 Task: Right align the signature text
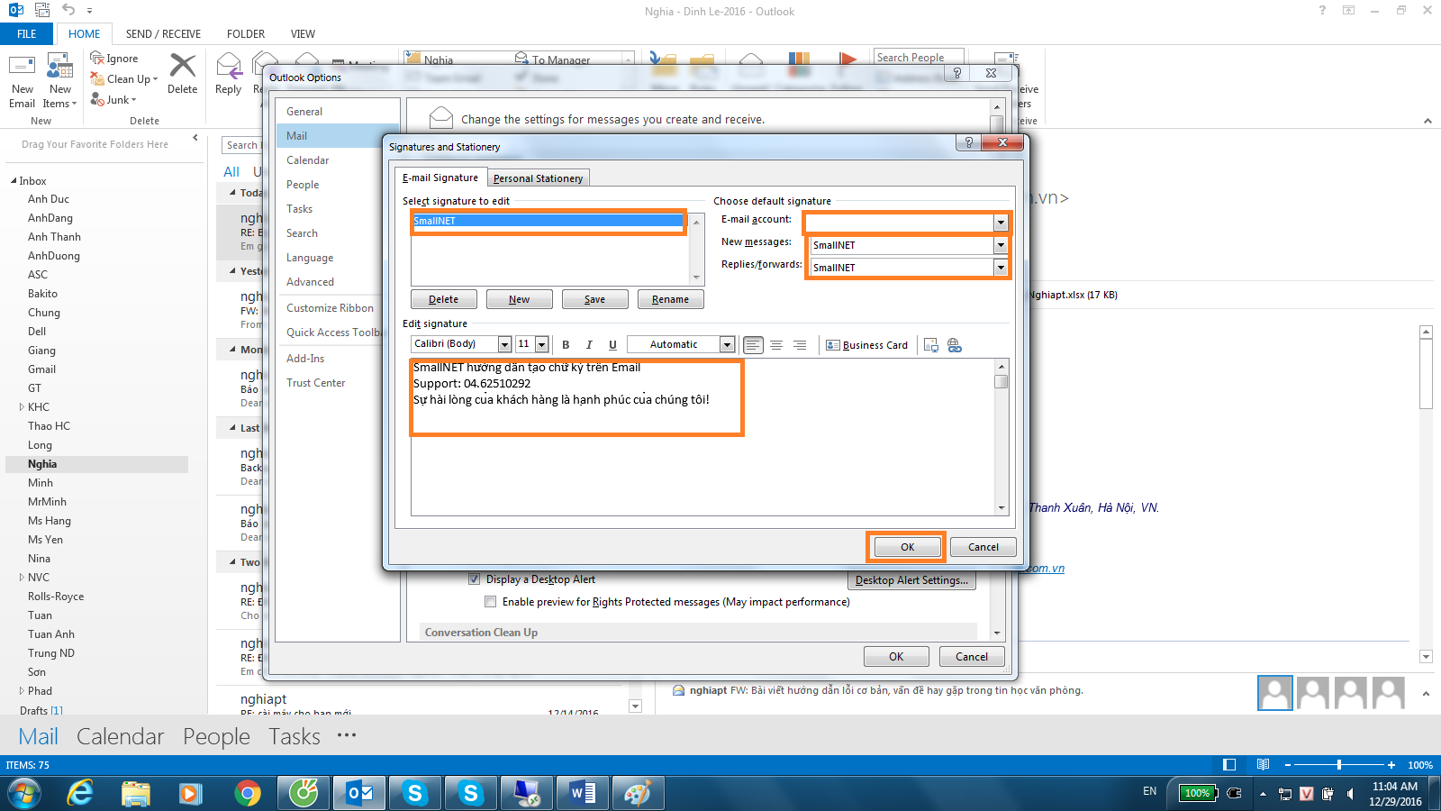tap(800, 345)
